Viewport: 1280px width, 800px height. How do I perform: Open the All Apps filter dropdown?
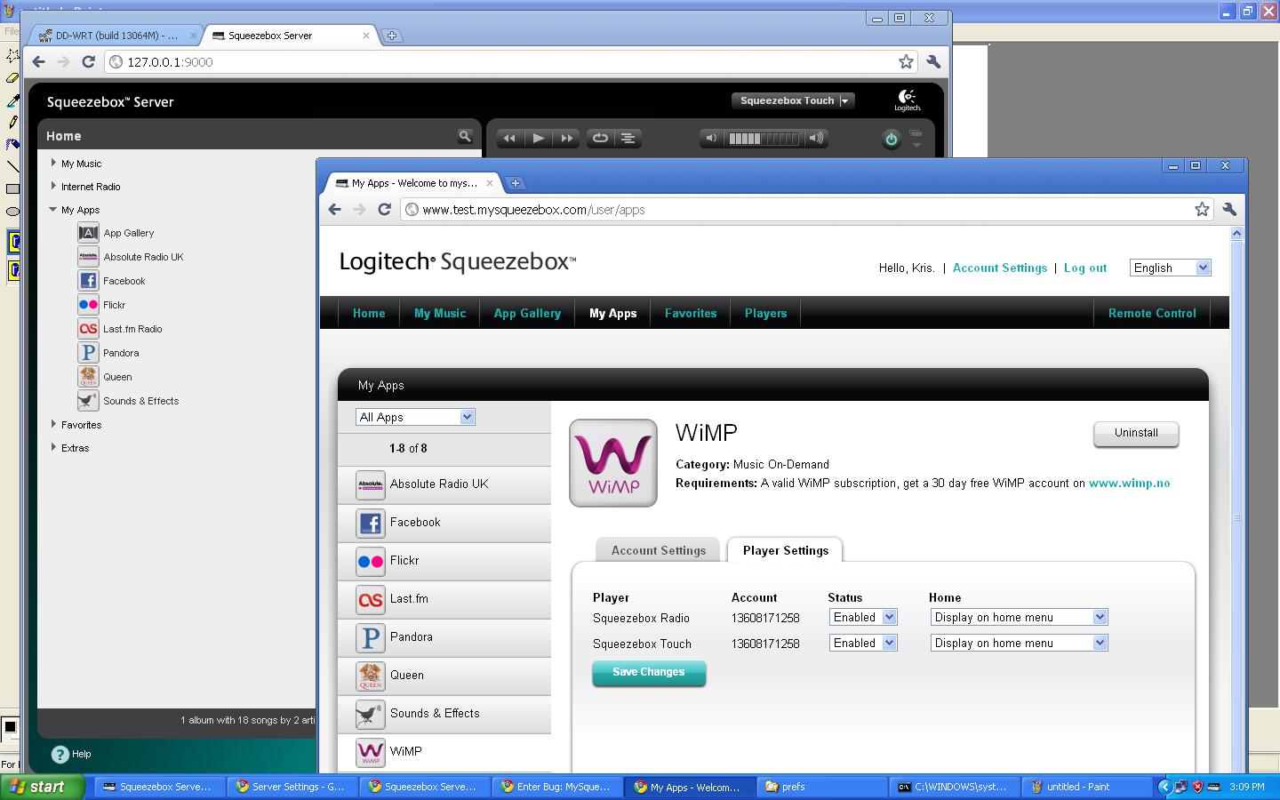pyautogui.click(x=416, y=417)
